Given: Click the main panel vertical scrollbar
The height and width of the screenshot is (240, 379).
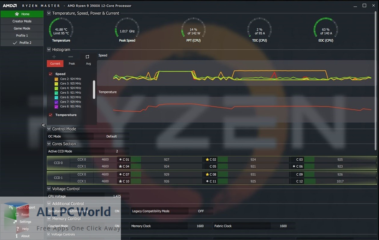Looking at the screenshot, I should coord(376,80).
